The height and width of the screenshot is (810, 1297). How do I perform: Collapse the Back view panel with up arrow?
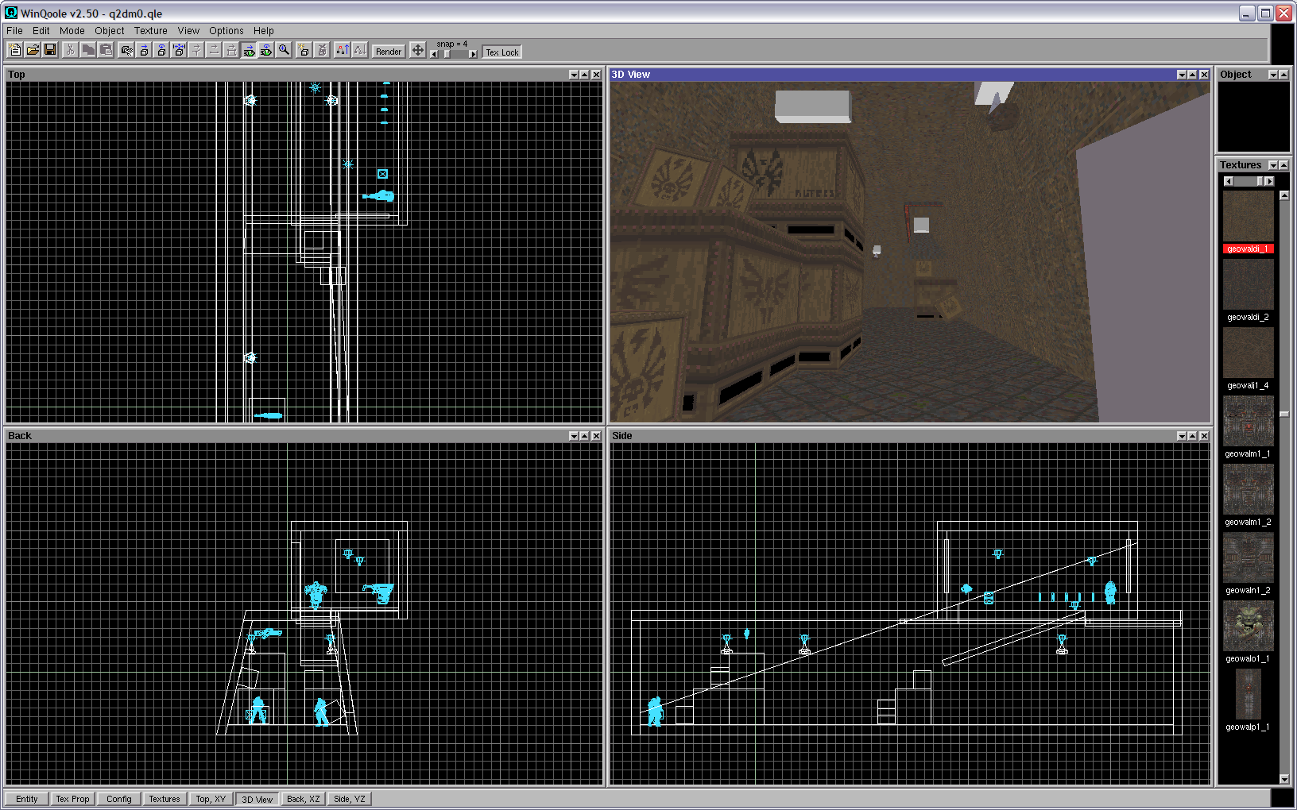click(584, 436)
